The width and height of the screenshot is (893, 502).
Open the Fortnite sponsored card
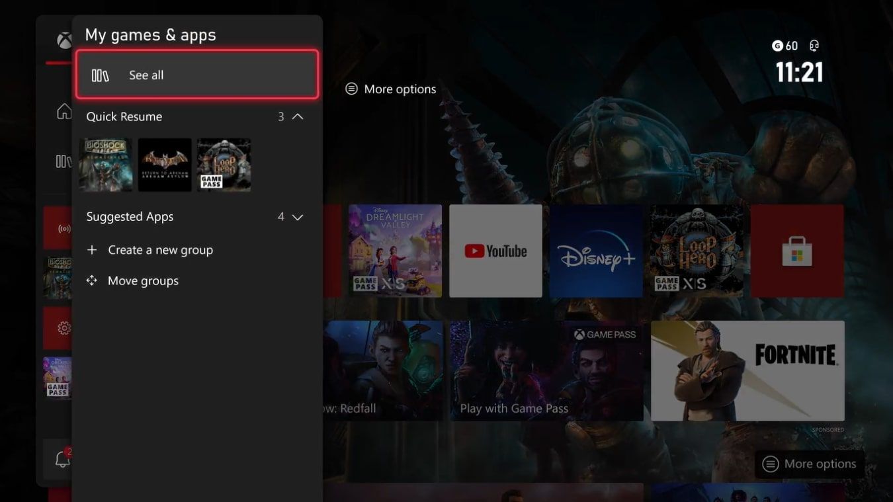click(747, 371)
